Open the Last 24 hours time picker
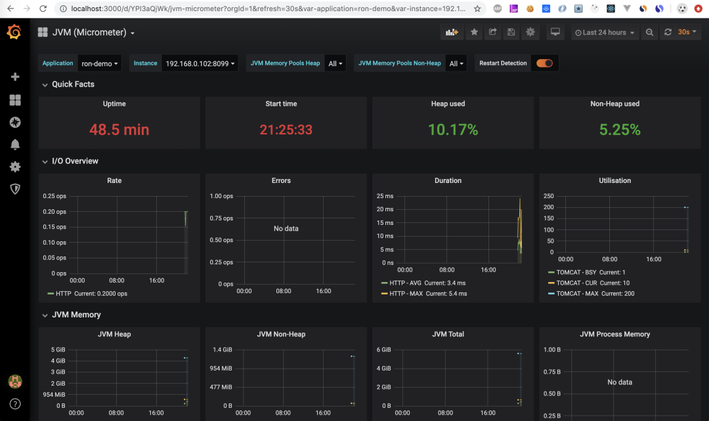This screenshot has height=421, width=709. click(605, 33)
